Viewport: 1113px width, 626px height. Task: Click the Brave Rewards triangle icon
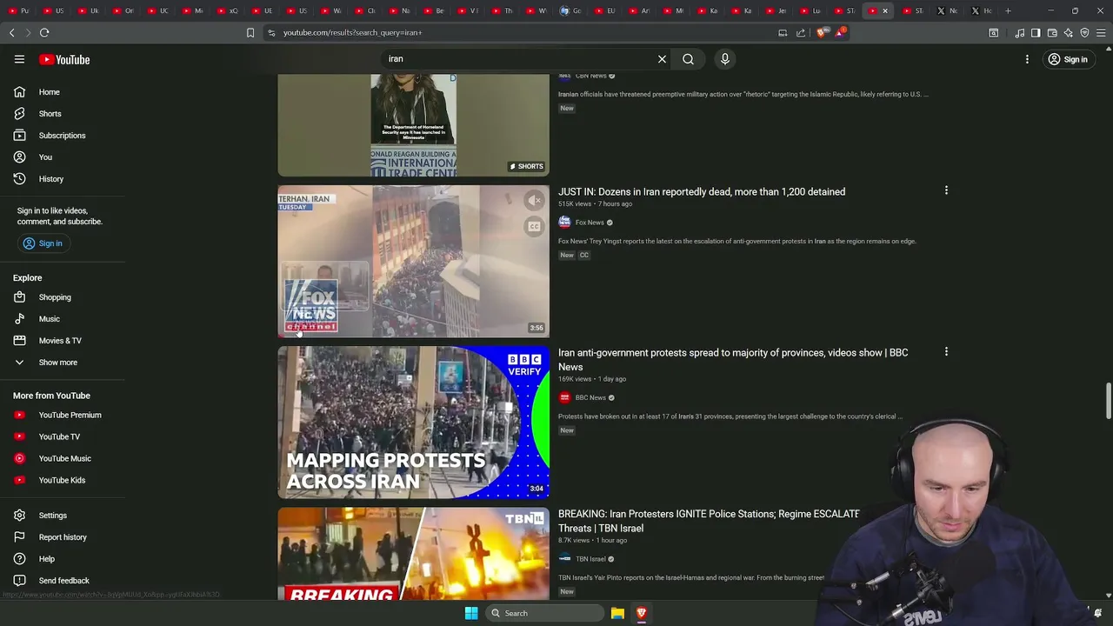tap(840, 33)
